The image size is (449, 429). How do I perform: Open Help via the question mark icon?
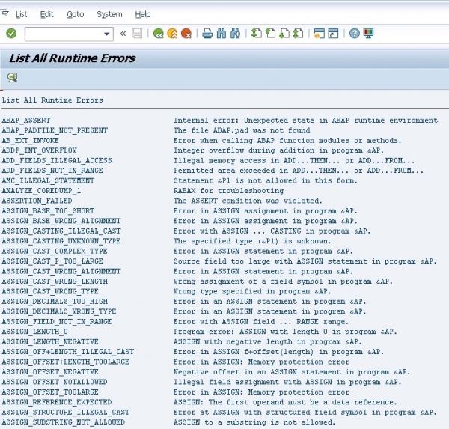354,34
